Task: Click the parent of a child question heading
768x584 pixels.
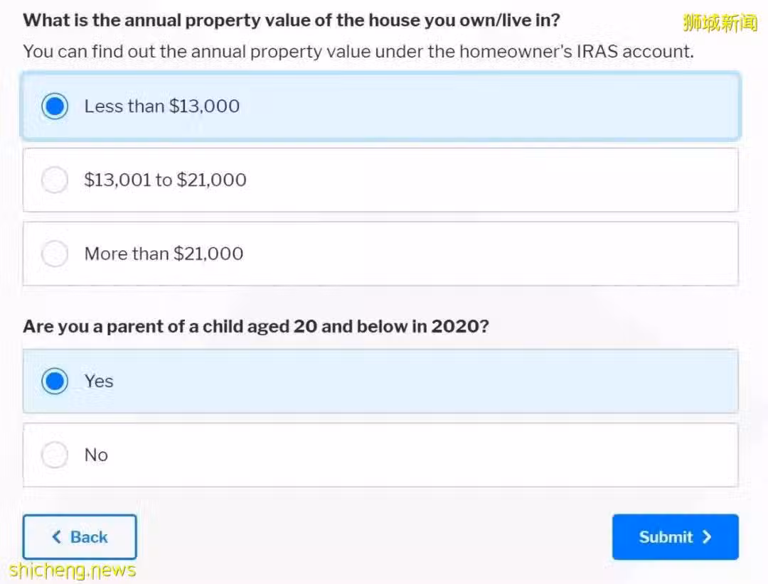Action: pos(256,327)
